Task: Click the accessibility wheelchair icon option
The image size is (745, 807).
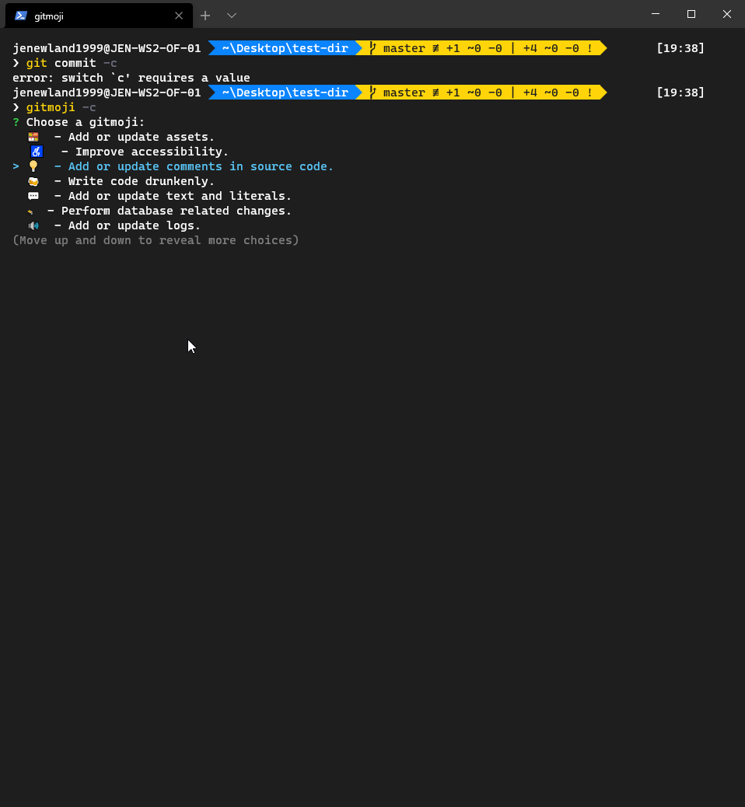Action: coord(37,151)
